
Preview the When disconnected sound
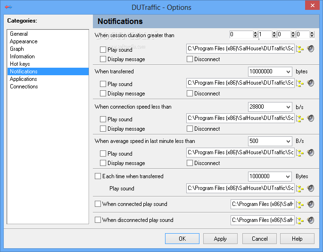(x=311, y=220)
